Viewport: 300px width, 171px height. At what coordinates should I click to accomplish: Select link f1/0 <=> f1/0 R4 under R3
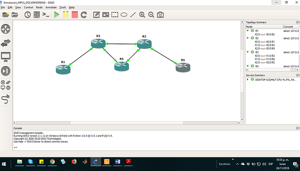(265, 59)
